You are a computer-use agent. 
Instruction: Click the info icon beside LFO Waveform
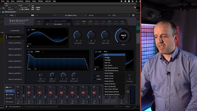click(x=6, y=107)
